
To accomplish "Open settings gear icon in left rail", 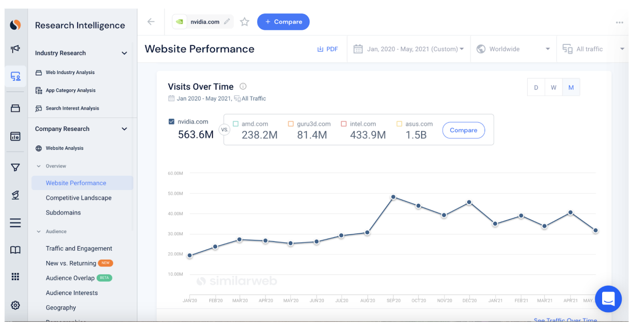I will coord(15,305).
